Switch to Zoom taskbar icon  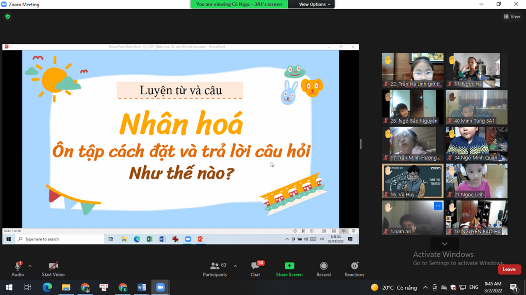pyautogui.click(x=160, y=287)
